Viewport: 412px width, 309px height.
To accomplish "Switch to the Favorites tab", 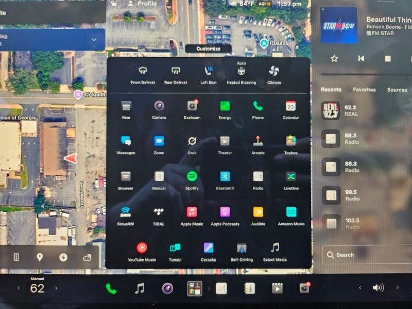I will pos(364,90).
